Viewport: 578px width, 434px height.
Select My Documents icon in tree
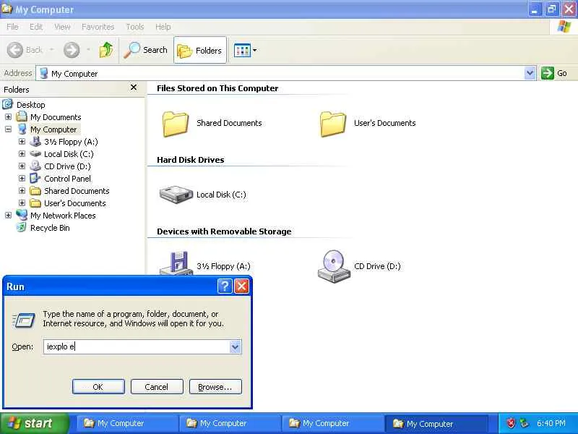22,117
